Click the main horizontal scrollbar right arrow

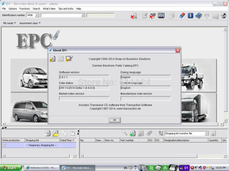coord(221,124)
